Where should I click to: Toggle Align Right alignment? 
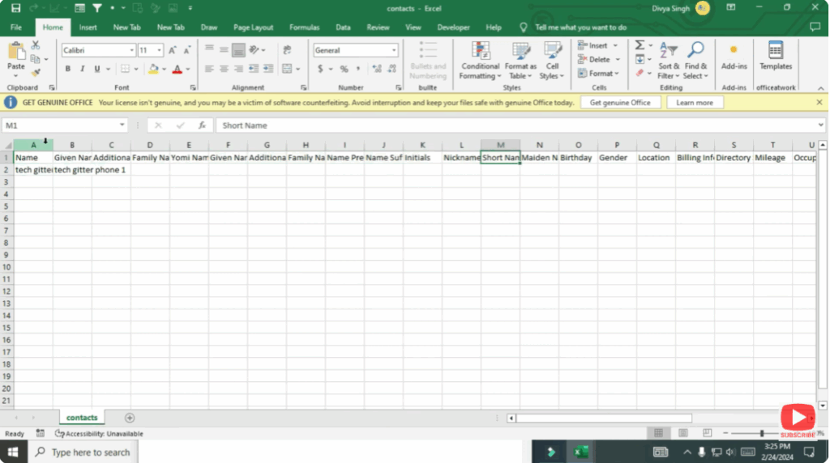[x=239, y=69]
